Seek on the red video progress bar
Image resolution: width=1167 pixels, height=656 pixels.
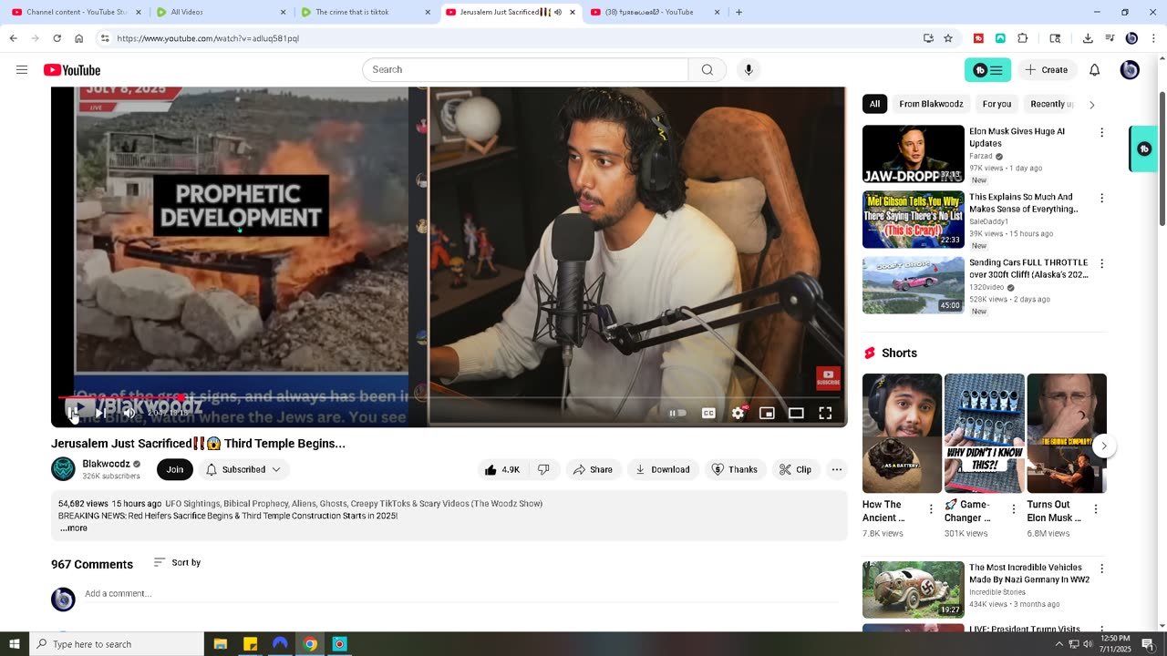coord(449,397)
